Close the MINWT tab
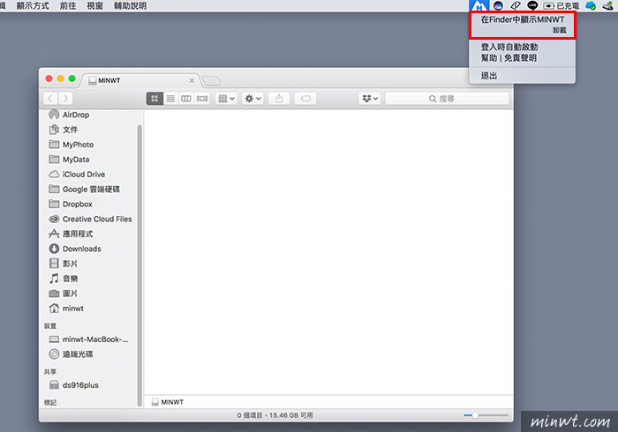This screenshot has height=432, width=618. 192,80
